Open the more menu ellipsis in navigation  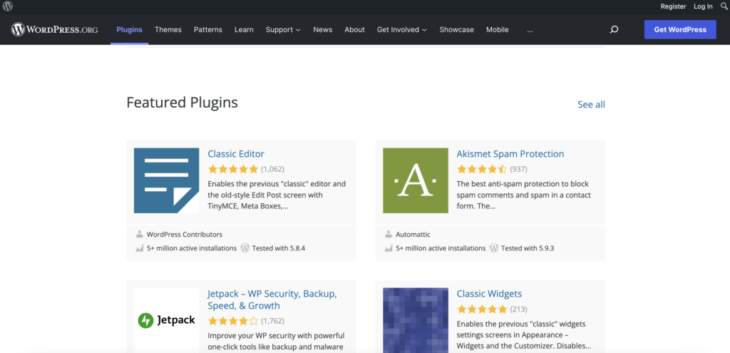tap(530, 30)
